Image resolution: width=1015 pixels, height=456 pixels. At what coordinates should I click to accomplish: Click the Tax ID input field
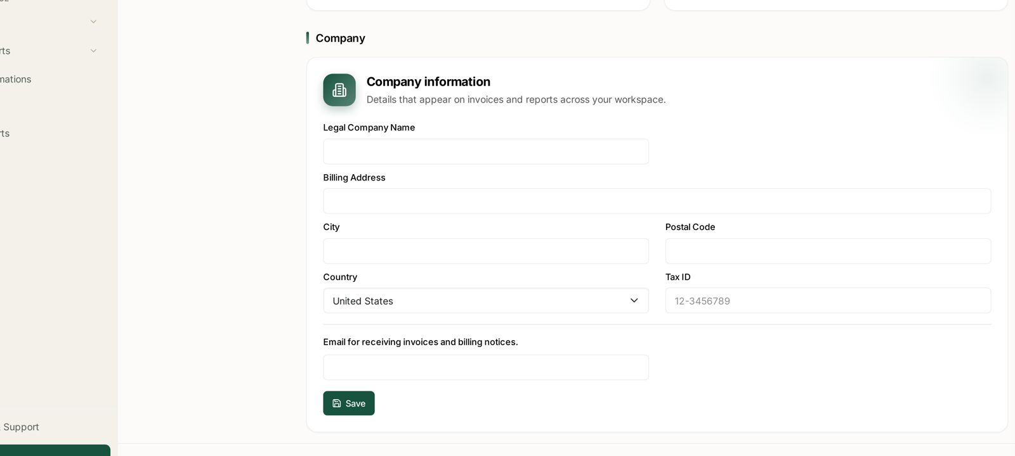click(828, 301)
